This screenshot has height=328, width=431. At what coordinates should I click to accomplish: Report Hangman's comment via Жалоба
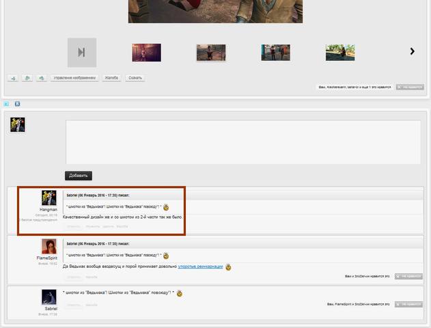coord(122,227)
